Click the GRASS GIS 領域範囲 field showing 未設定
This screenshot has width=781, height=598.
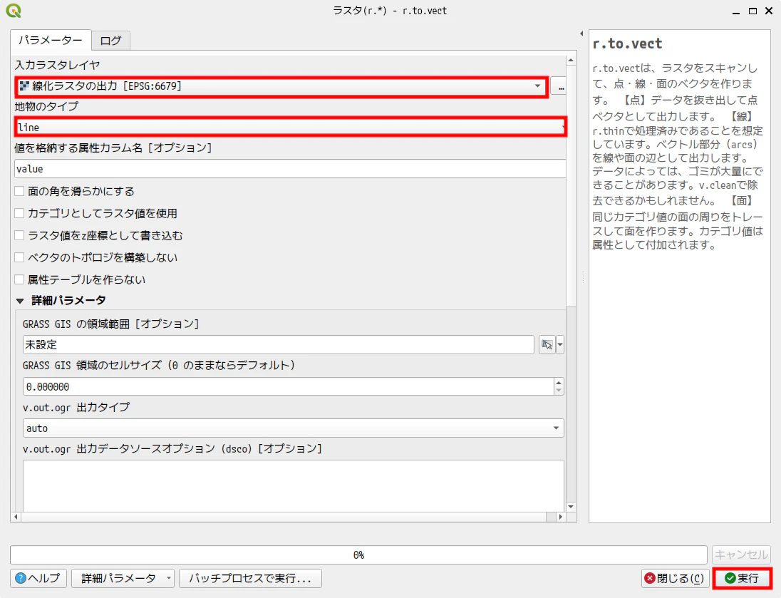pos(279,344)
